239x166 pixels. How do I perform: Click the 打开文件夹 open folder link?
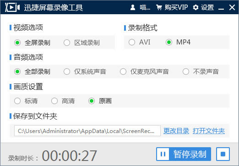(x=209, y=131)
